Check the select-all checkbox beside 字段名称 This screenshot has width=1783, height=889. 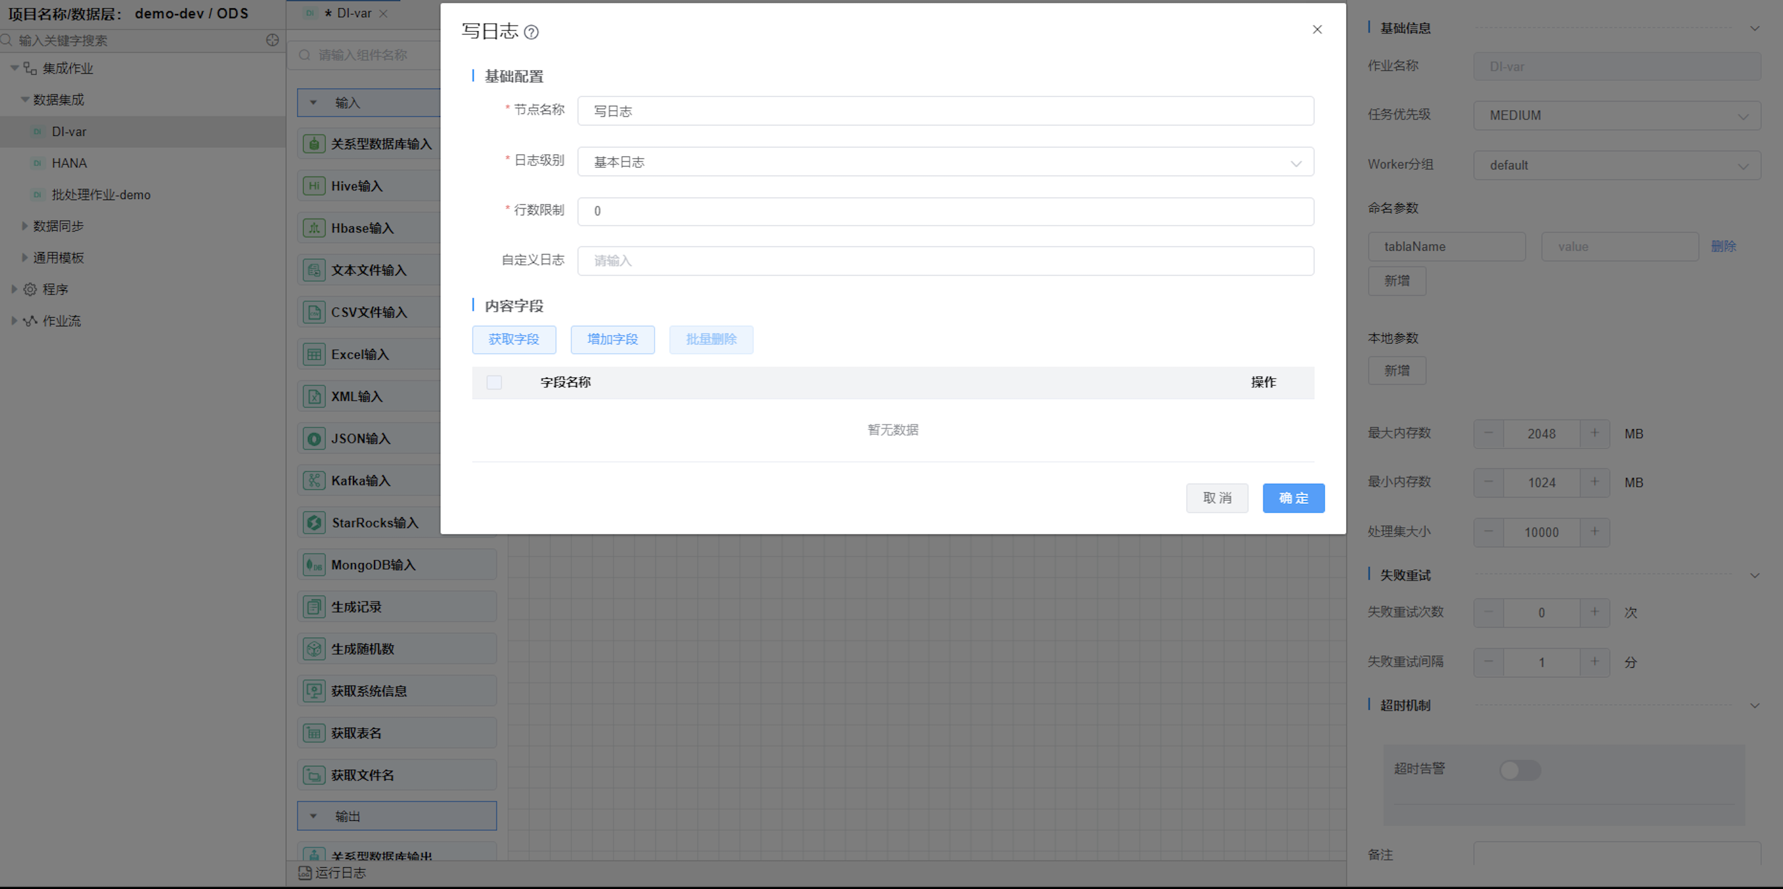493,382
